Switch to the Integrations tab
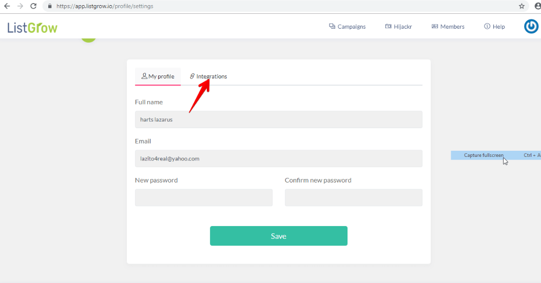The height and width of the screenshot is (283, 541). point(208,76)
